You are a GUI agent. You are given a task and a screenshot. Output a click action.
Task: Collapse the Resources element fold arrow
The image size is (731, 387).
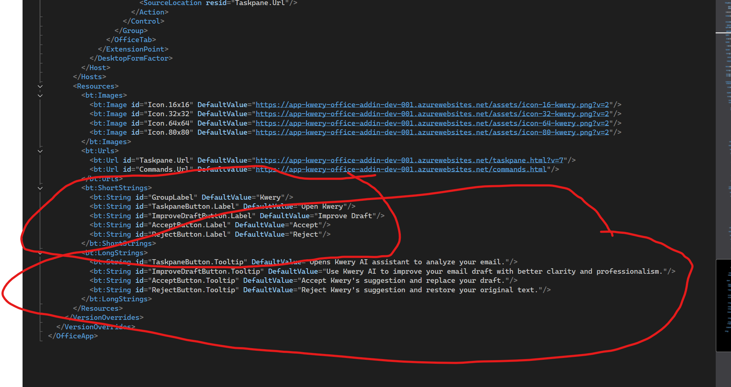coord(40,86)
